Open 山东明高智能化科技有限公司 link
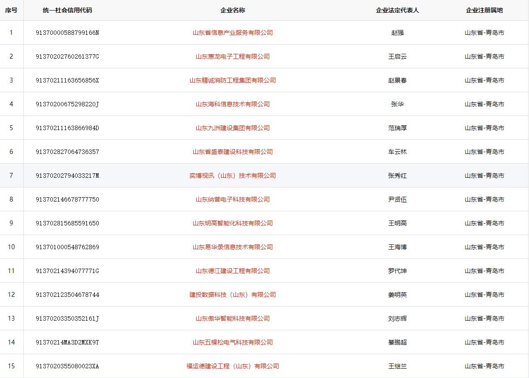 click(233, 223)
